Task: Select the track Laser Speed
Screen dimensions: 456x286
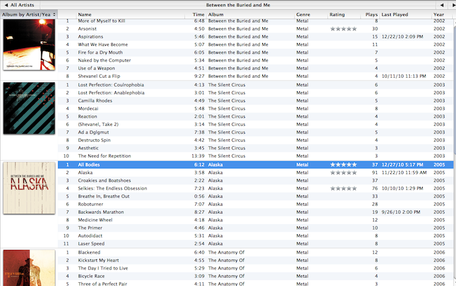Action: click(91, 244)
